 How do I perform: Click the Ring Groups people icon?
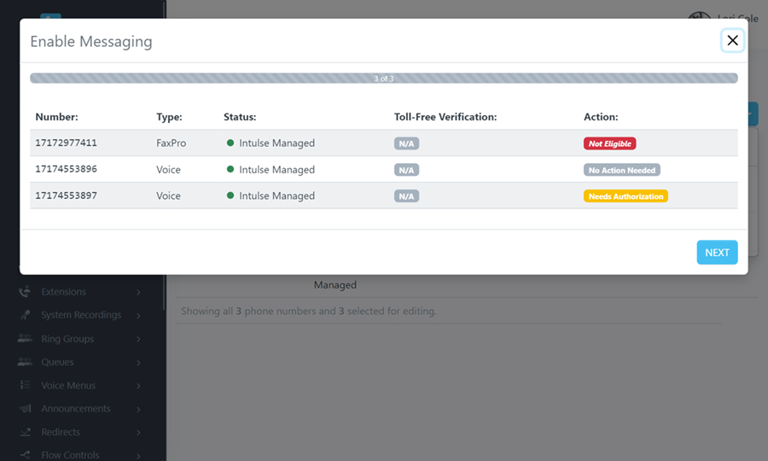(x=25, y=339)
